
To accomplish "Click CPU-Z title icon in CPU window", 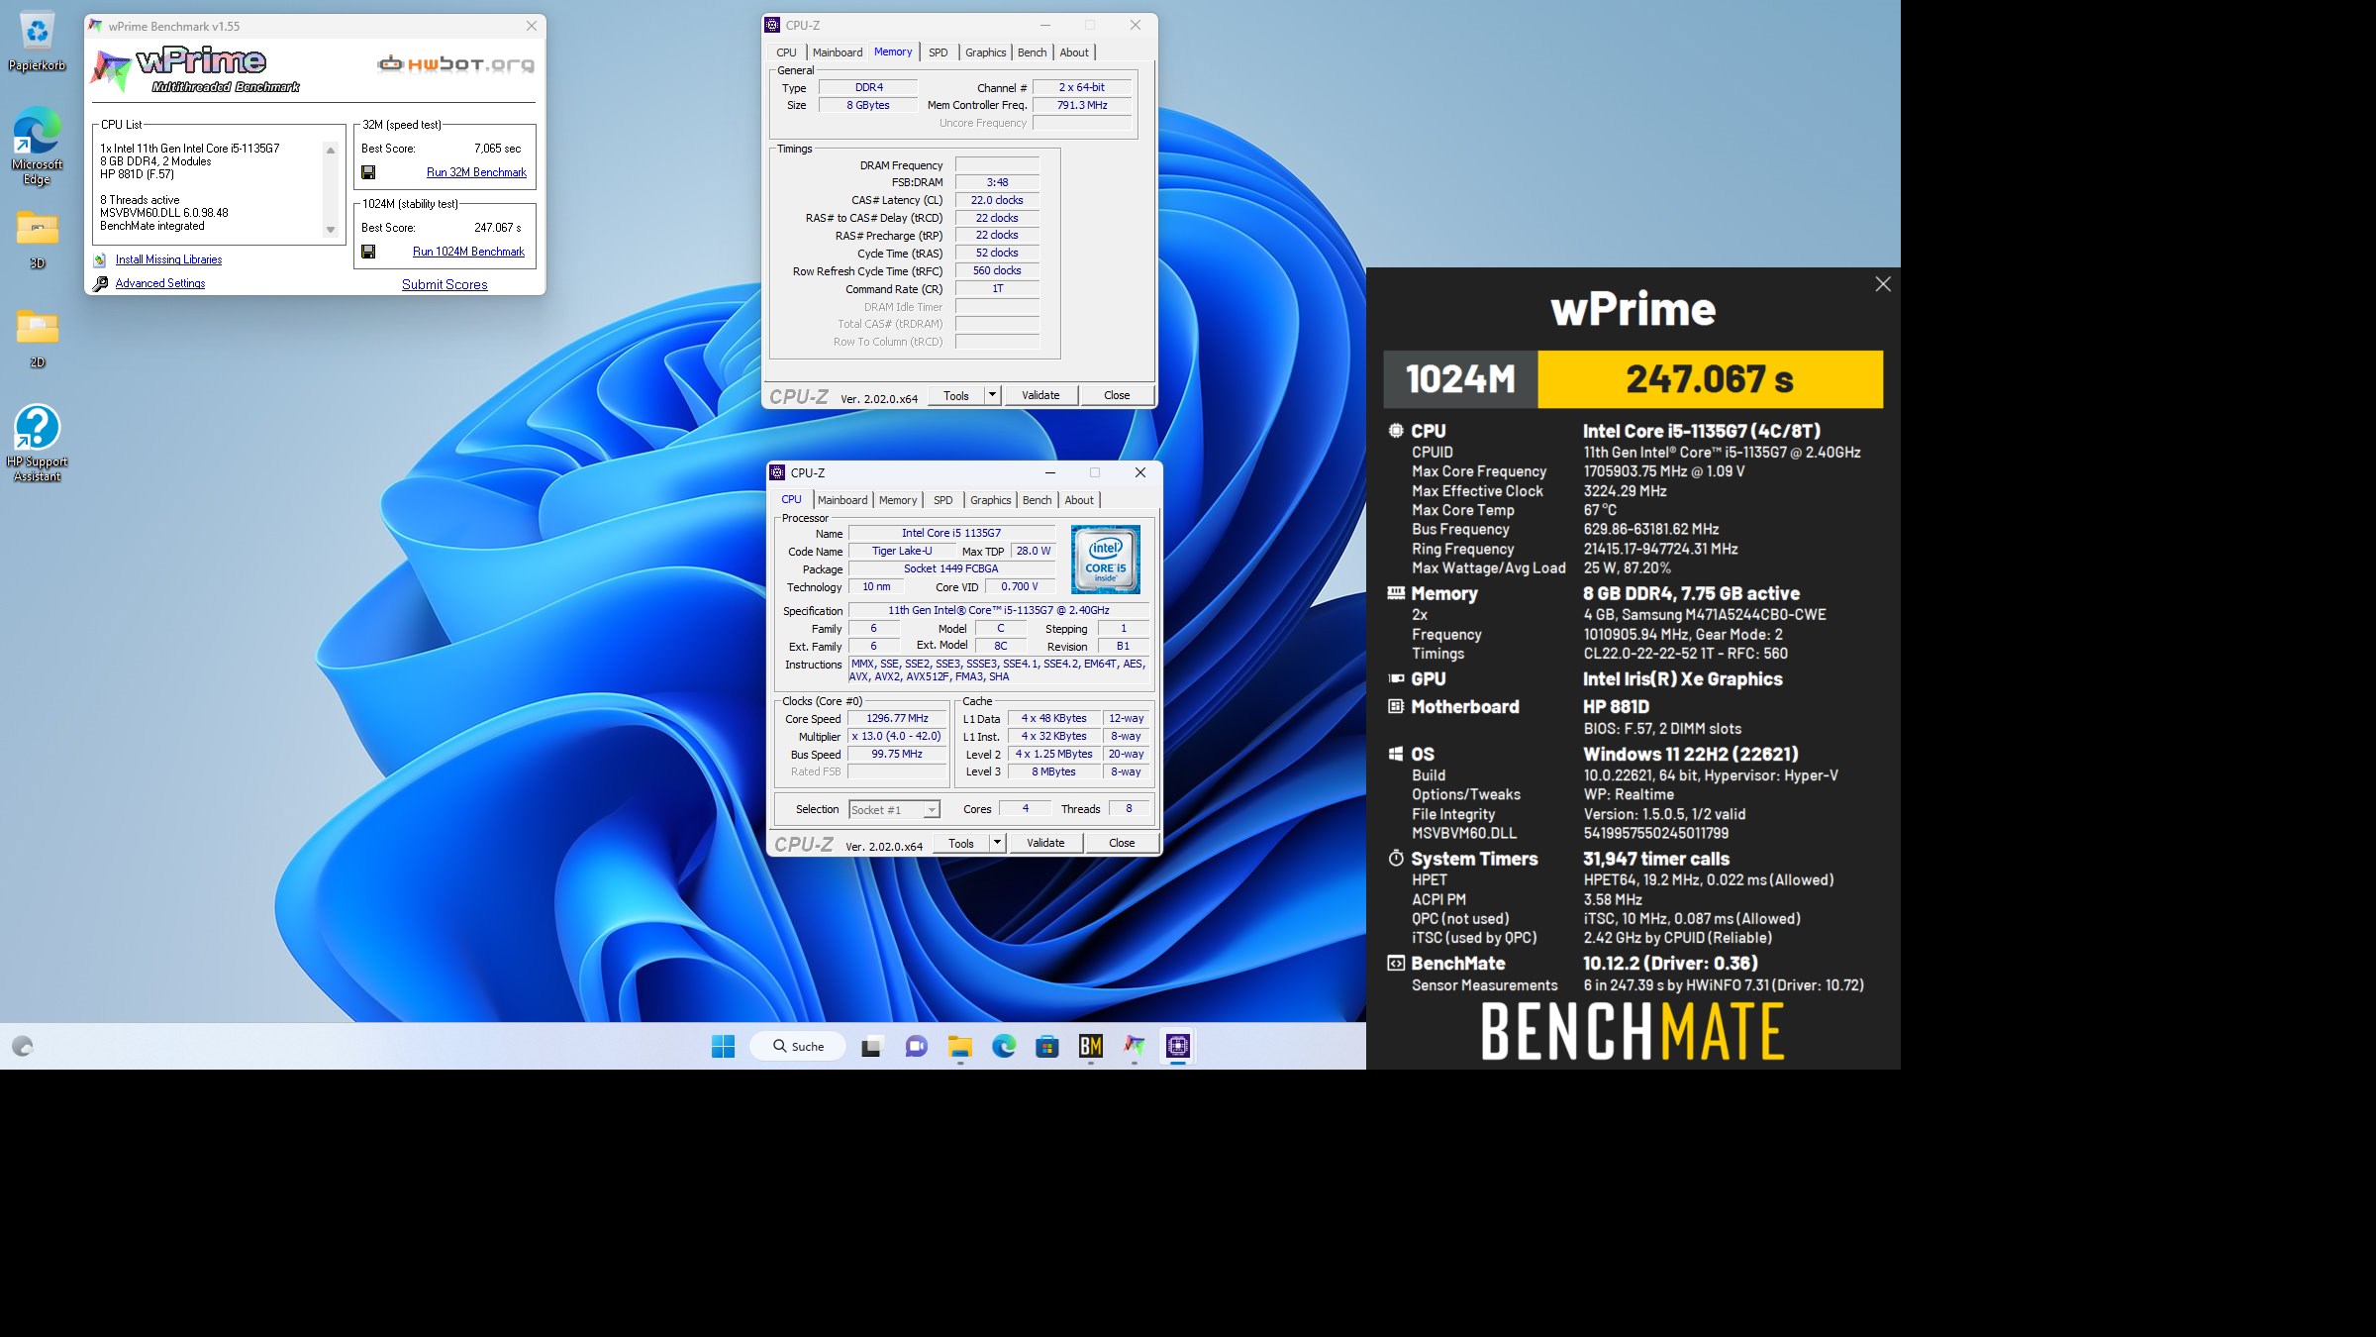I will coord(778,472).
